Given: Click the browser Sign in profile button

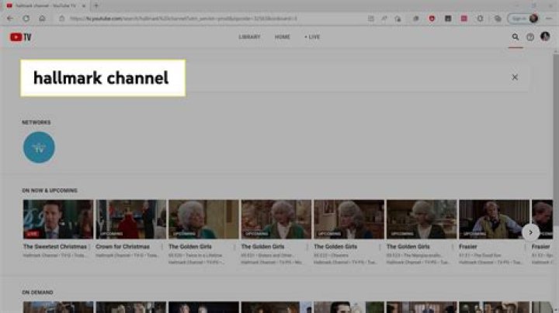Looking at the screenshot, I should pyautogui.click(x=523, y=19).
